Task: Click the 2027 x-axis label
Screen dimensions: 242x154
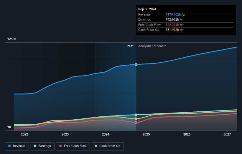Action: pyautogui.click(x=227, y=135)
